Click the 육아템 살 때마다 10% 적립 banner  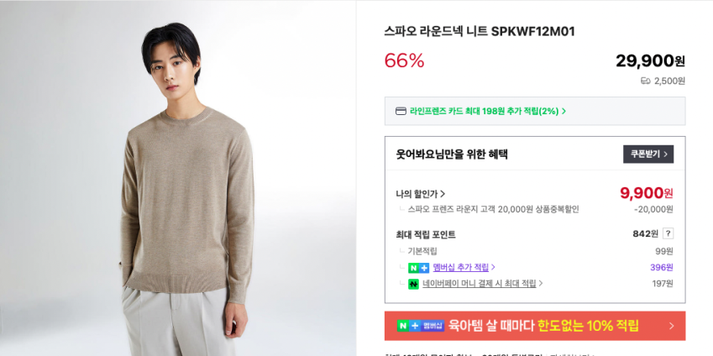(535, 326)
